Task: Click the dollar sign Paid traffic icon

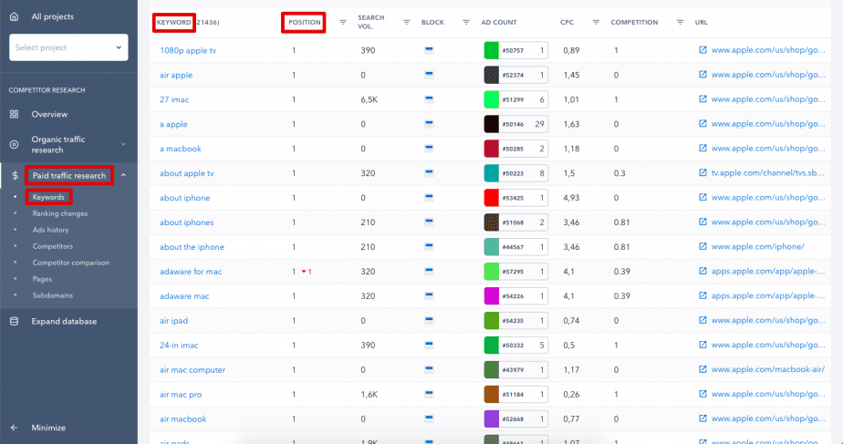Action: click(x=15, y=175)
